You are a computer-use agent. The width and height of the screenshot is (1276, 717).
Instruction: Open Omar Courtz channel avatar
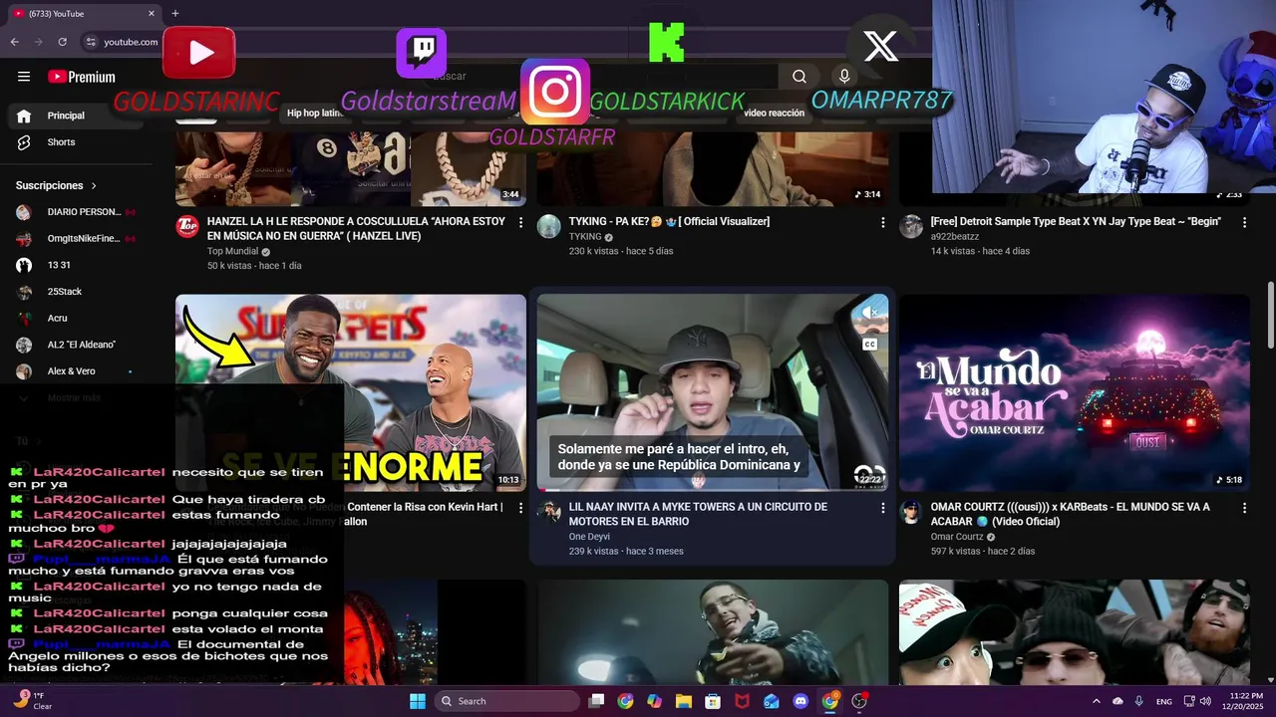click(911, 512)
